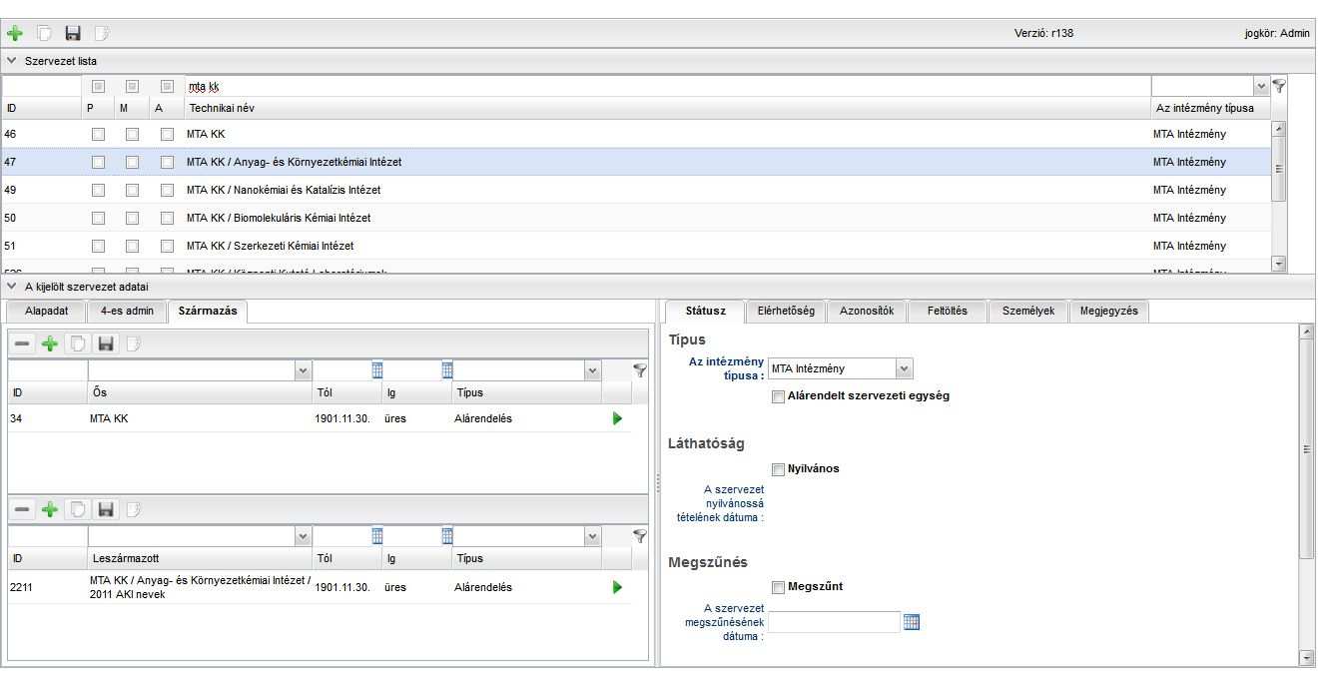This screenshot has height=677, width=1329.
Task: Sort by the Technikai név column header
Action: [667, 108]
